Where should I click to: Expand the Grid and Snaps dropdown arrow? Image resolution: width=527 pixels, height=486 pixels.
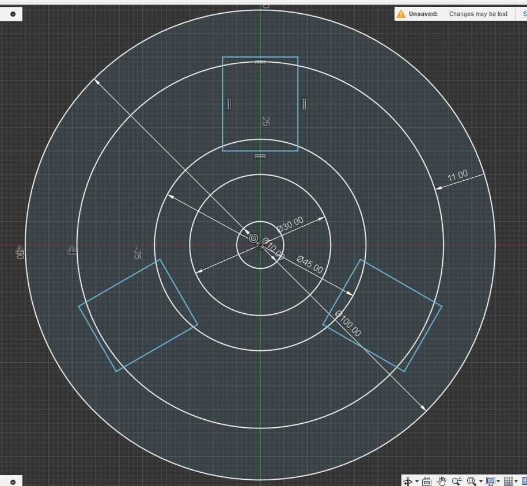click(x=516, y=481)
